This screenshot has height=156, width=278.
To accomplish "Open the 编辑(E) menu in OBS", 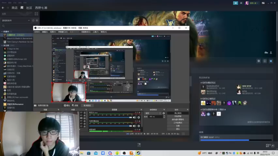I will pyautogui.click(x=45, y=32).
